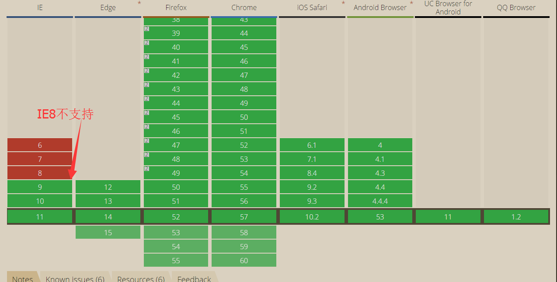Select the Android Browser 4.4.4 cell
Viewport: 557px width, 282px height.
click(380, 201)
